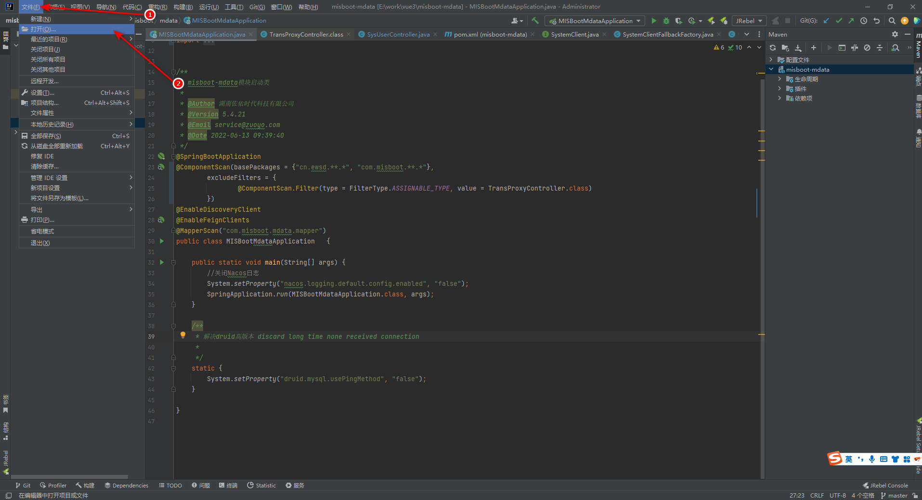This screenshot has width=922, height=500.
Task: Show hidden editor tabs dropdown arrow
Action: 746,34
